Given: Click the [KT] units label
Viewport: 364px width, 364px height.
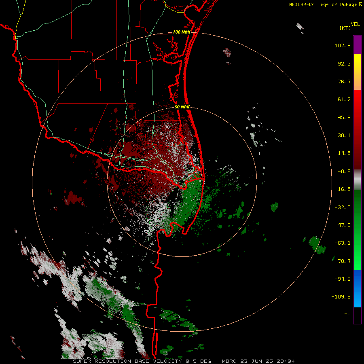Looking at the screenshot, I should 345,28.
